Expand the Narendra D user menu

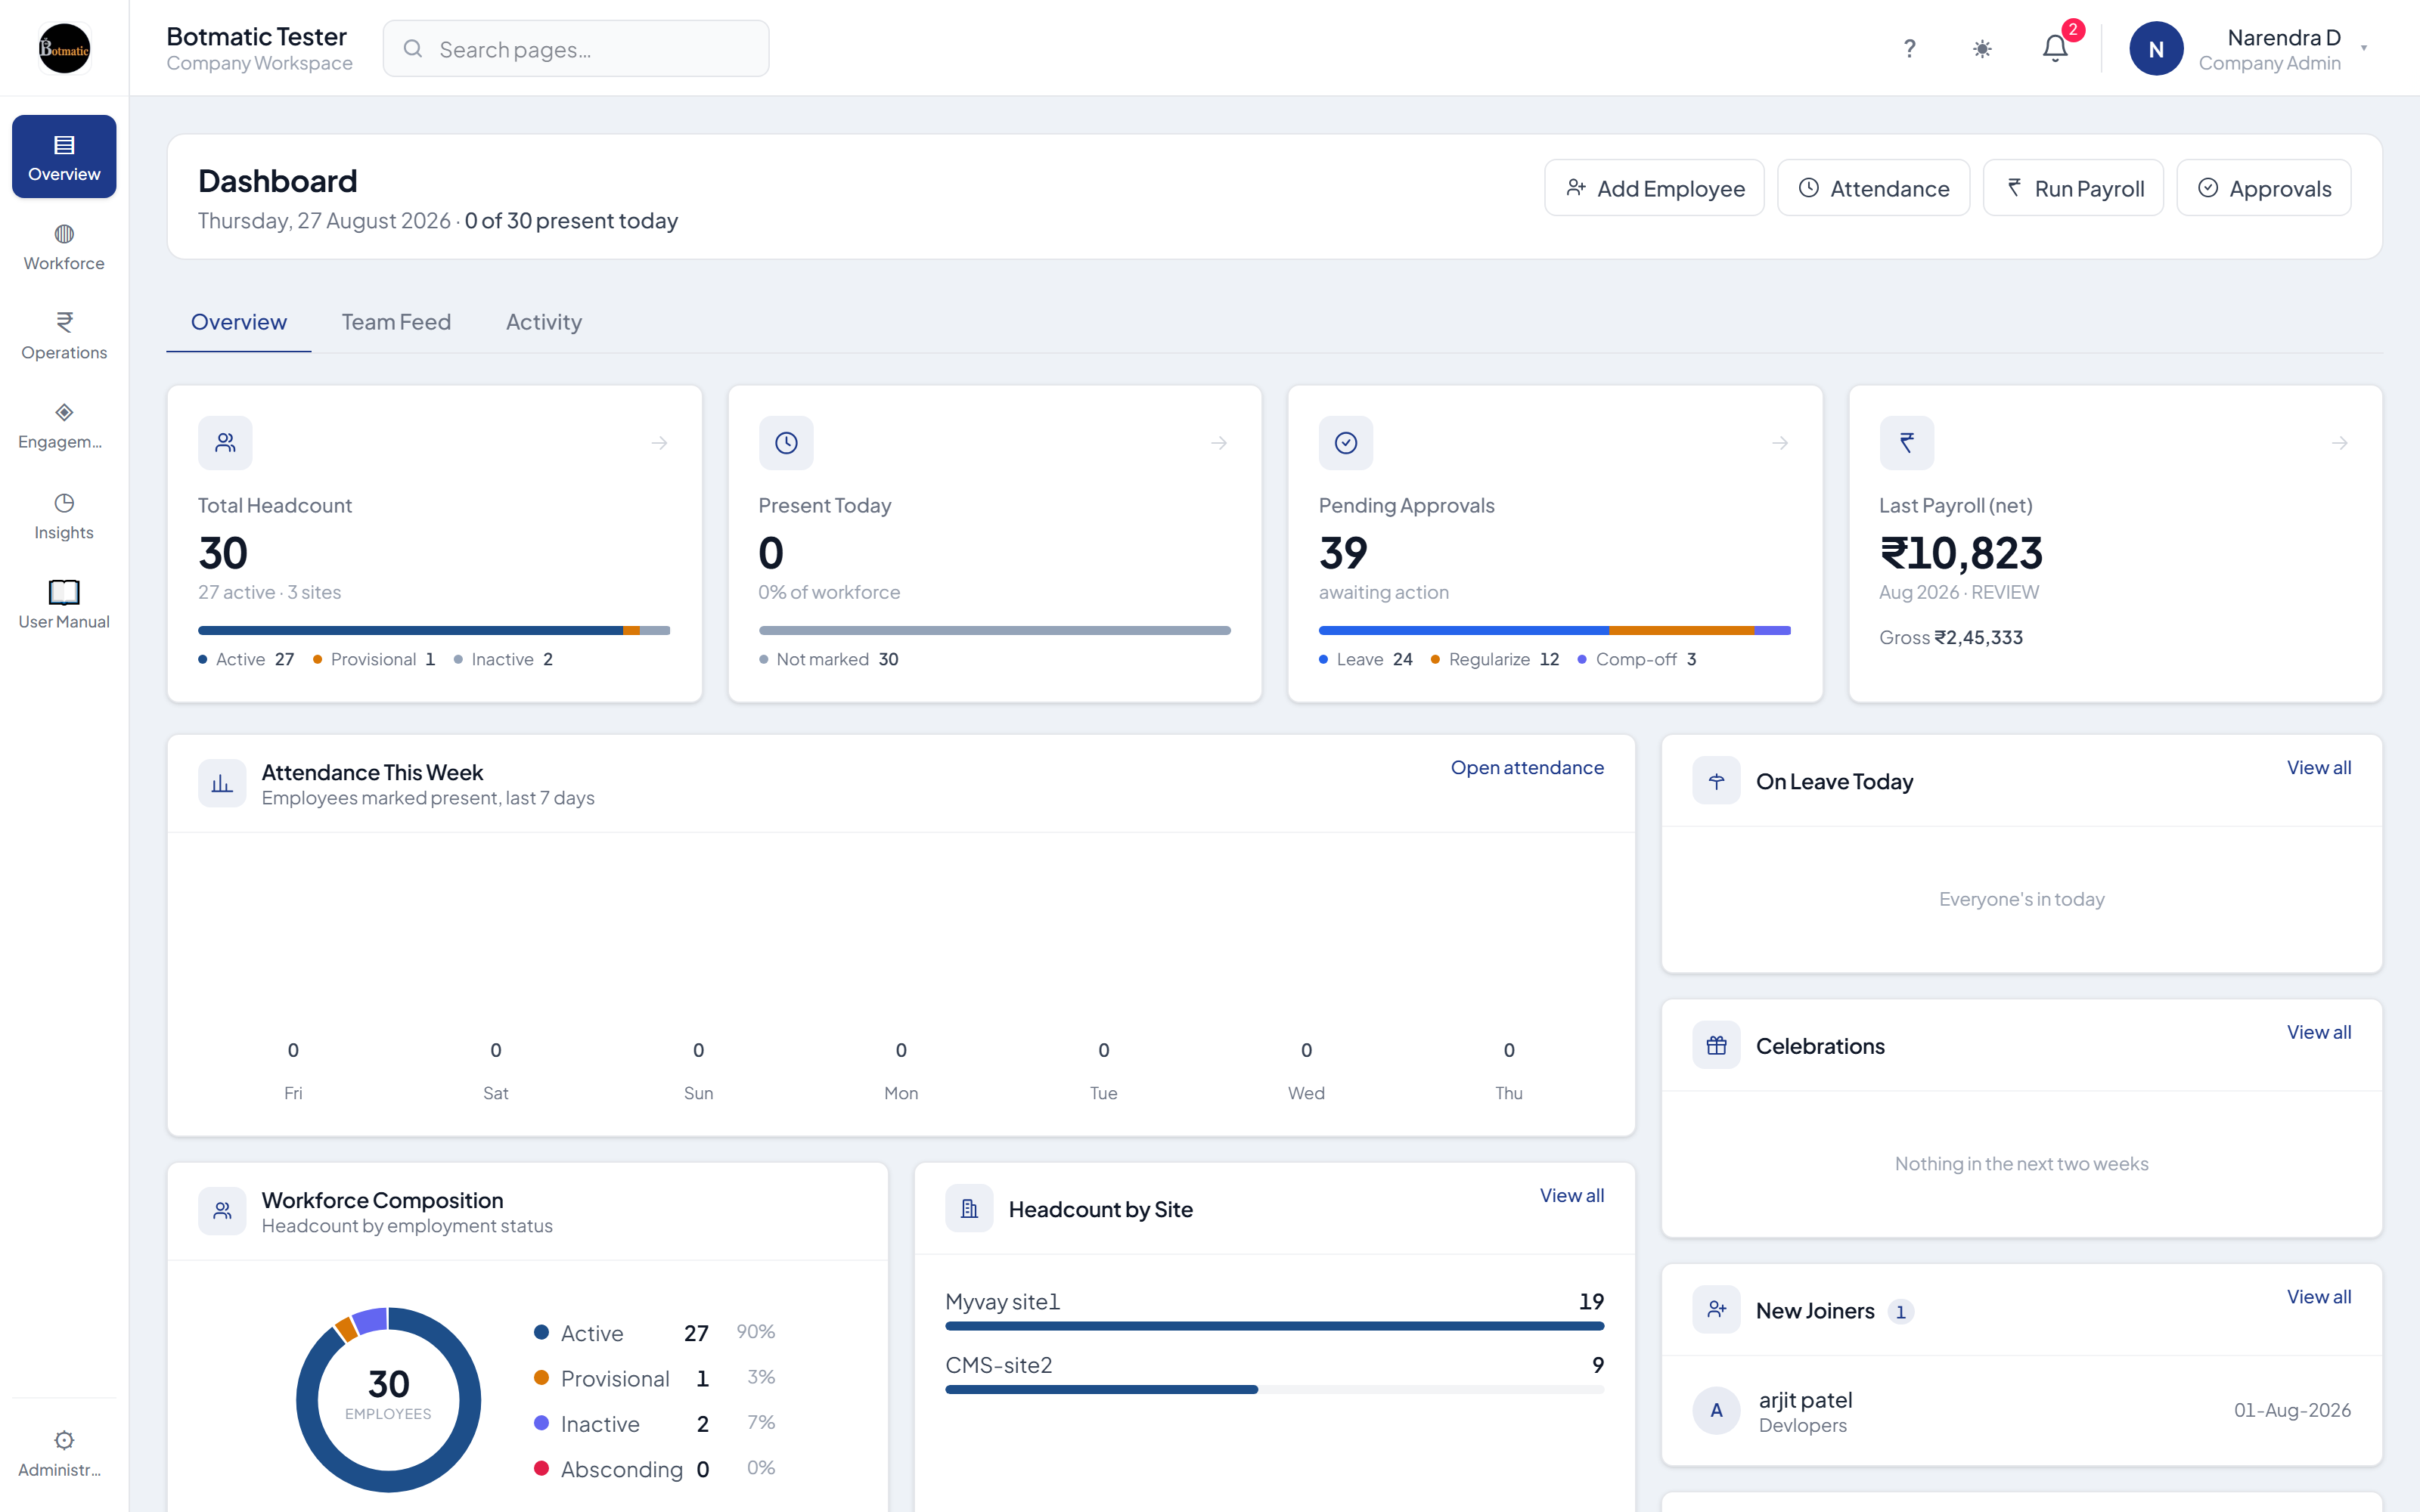pos(2248,48)
